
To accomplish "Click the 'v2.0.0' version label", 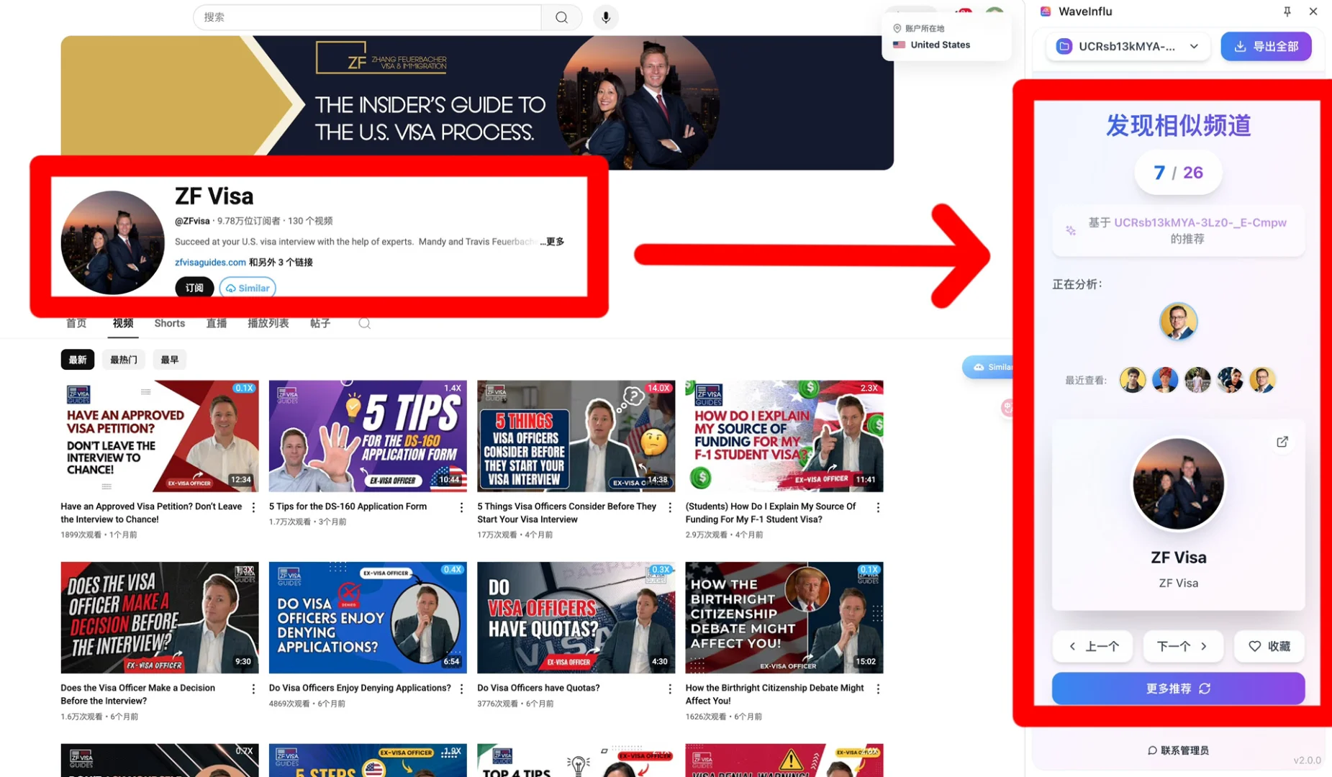I will click(1307, 760).
